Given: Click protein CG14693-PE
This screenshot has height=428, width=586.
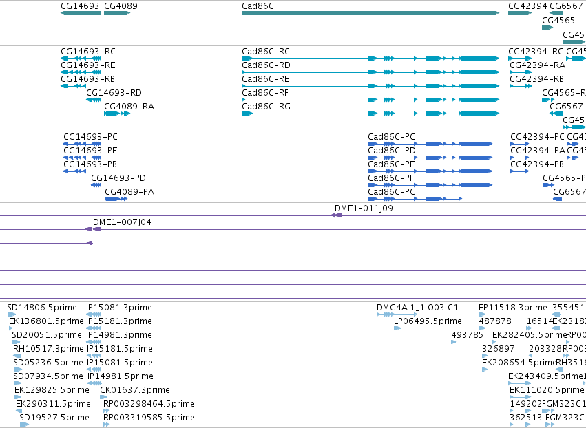Looking at the screenshot, I should [82, 158].
